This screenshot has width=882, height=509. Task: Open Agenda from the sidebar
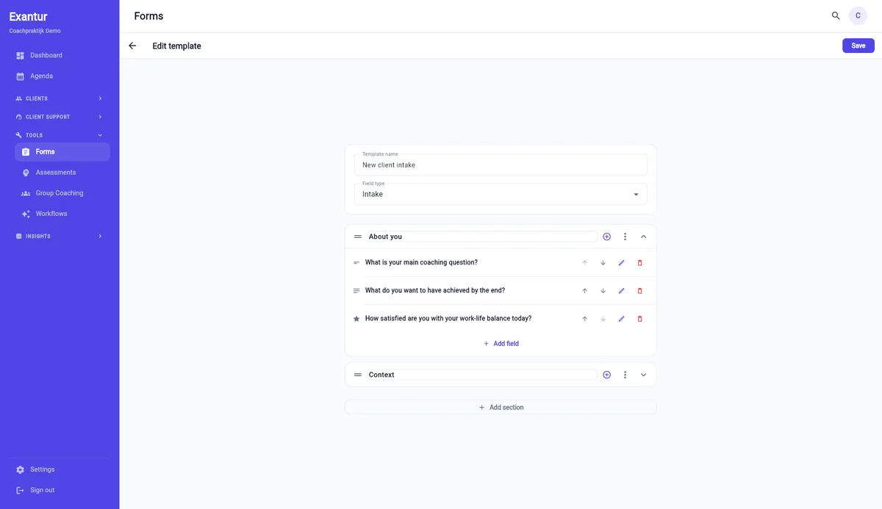[x=62, y=76]
